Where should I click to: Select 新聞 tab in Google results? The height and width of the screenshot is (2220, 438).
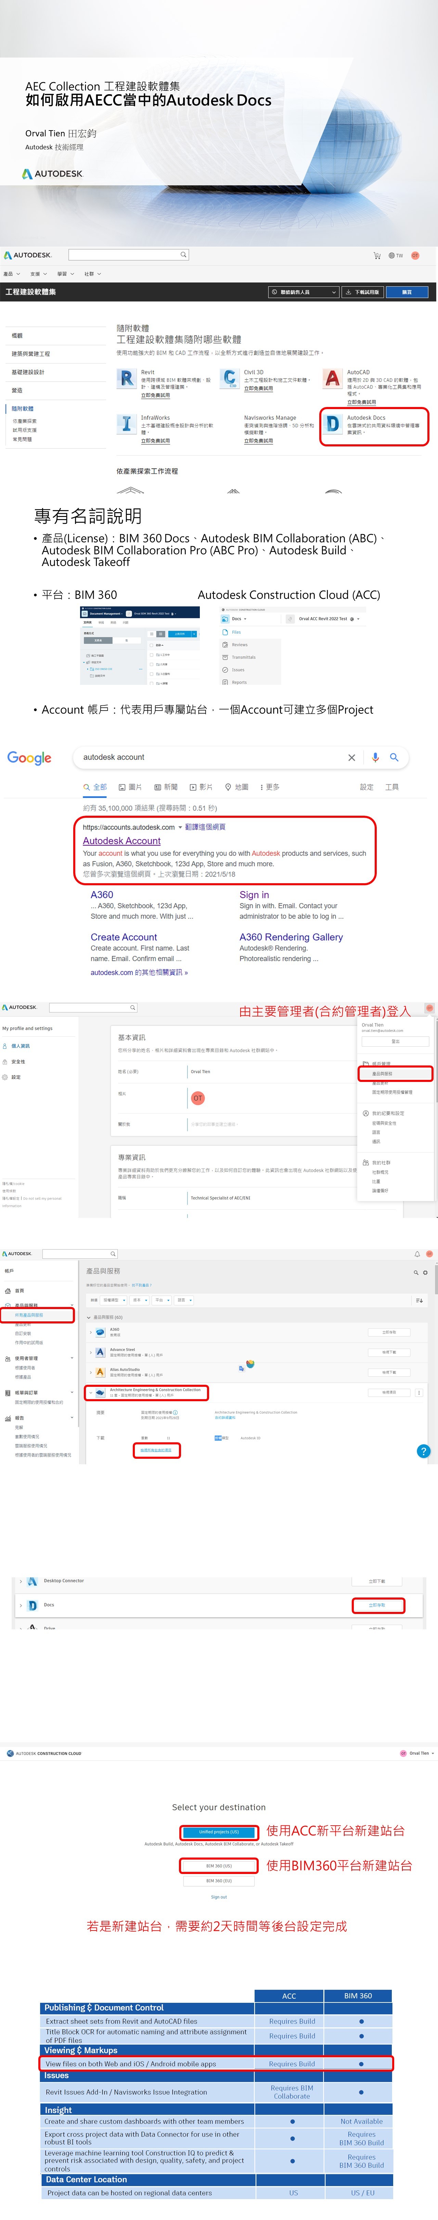166,787
